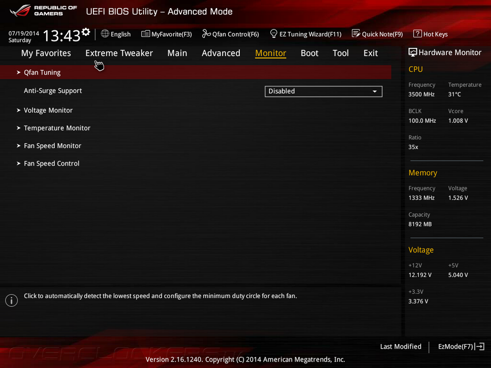Click the 13:43 clock display
491x368 pixels.
tap(62, 36)
